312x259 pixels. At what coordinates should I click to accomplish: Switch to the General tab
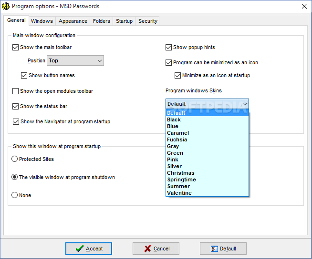[16, 20]
